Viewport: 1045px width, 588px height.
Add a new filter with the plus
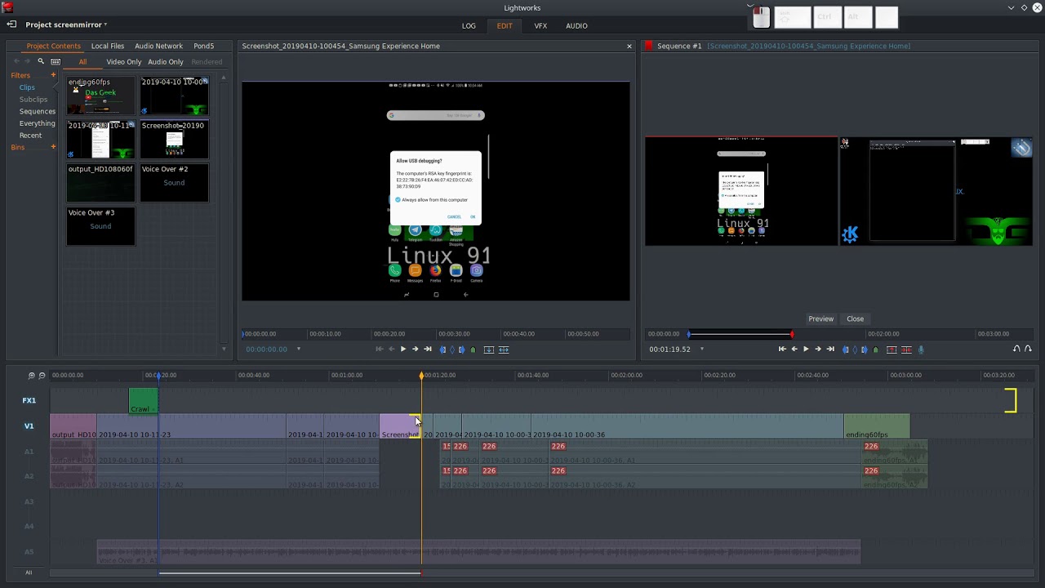point(54,75)
